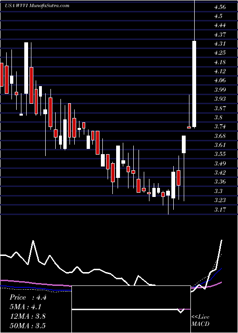The image size is (238, 333).
Task: Click the 3.36 price axis label
Action: click(220, 182)
